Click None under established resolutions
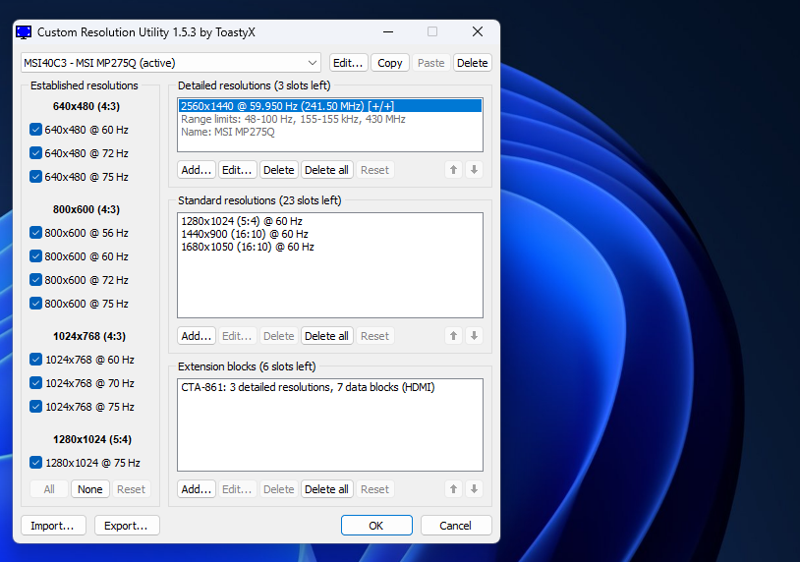The width and height of the screenshot is (800, 562). (x=90, y=489)
